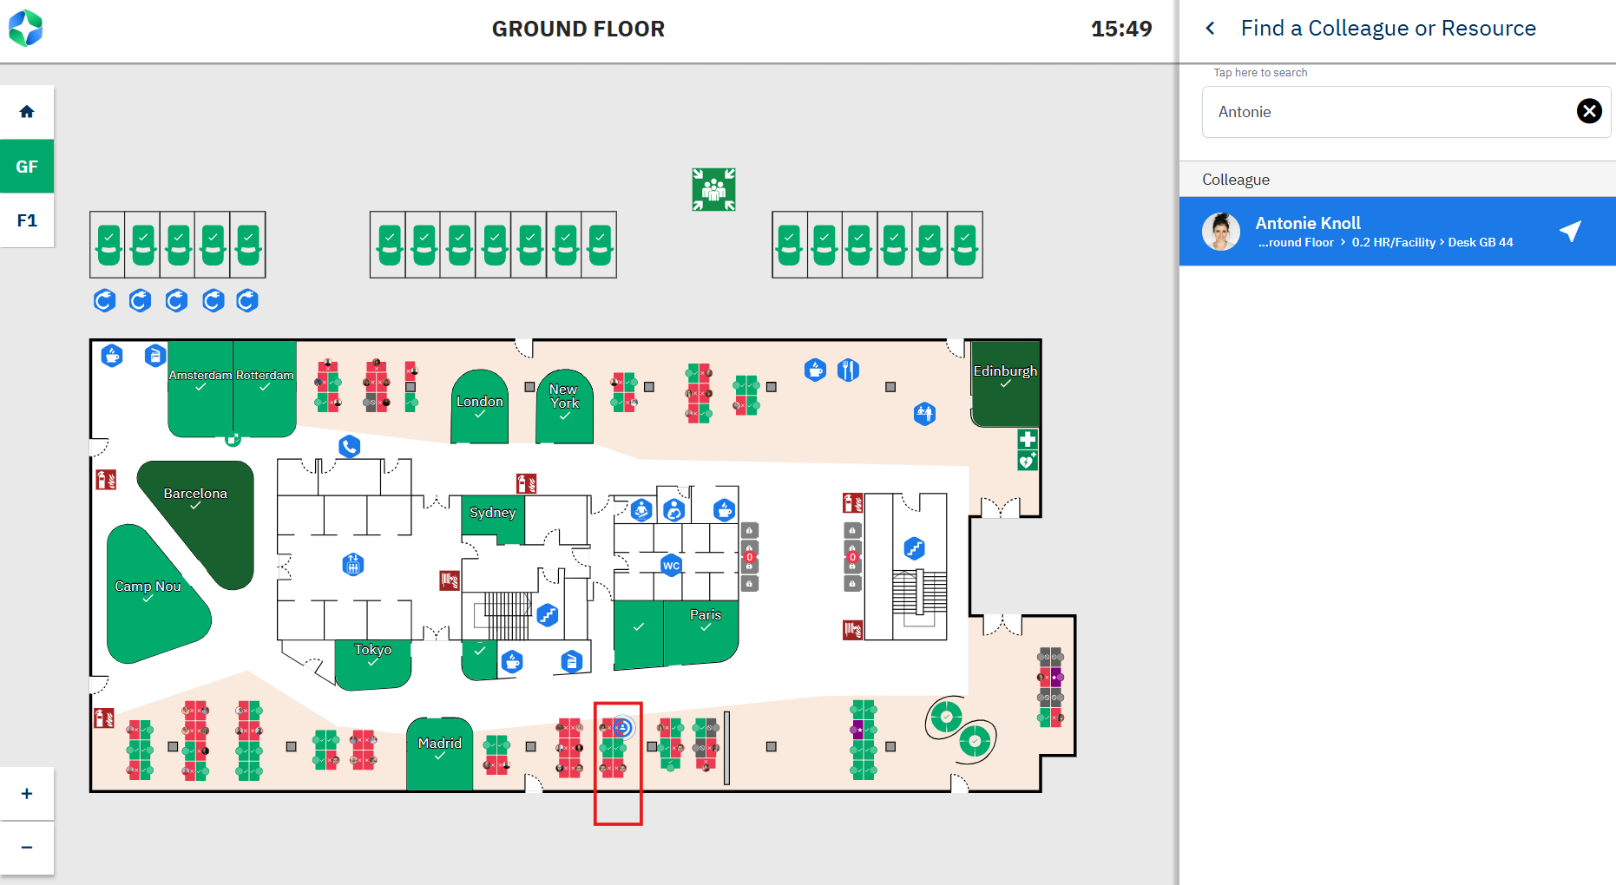Click the emergency assembly point icon
Image resolution: width=1616 pixels, height=885 pixels.
713,189
